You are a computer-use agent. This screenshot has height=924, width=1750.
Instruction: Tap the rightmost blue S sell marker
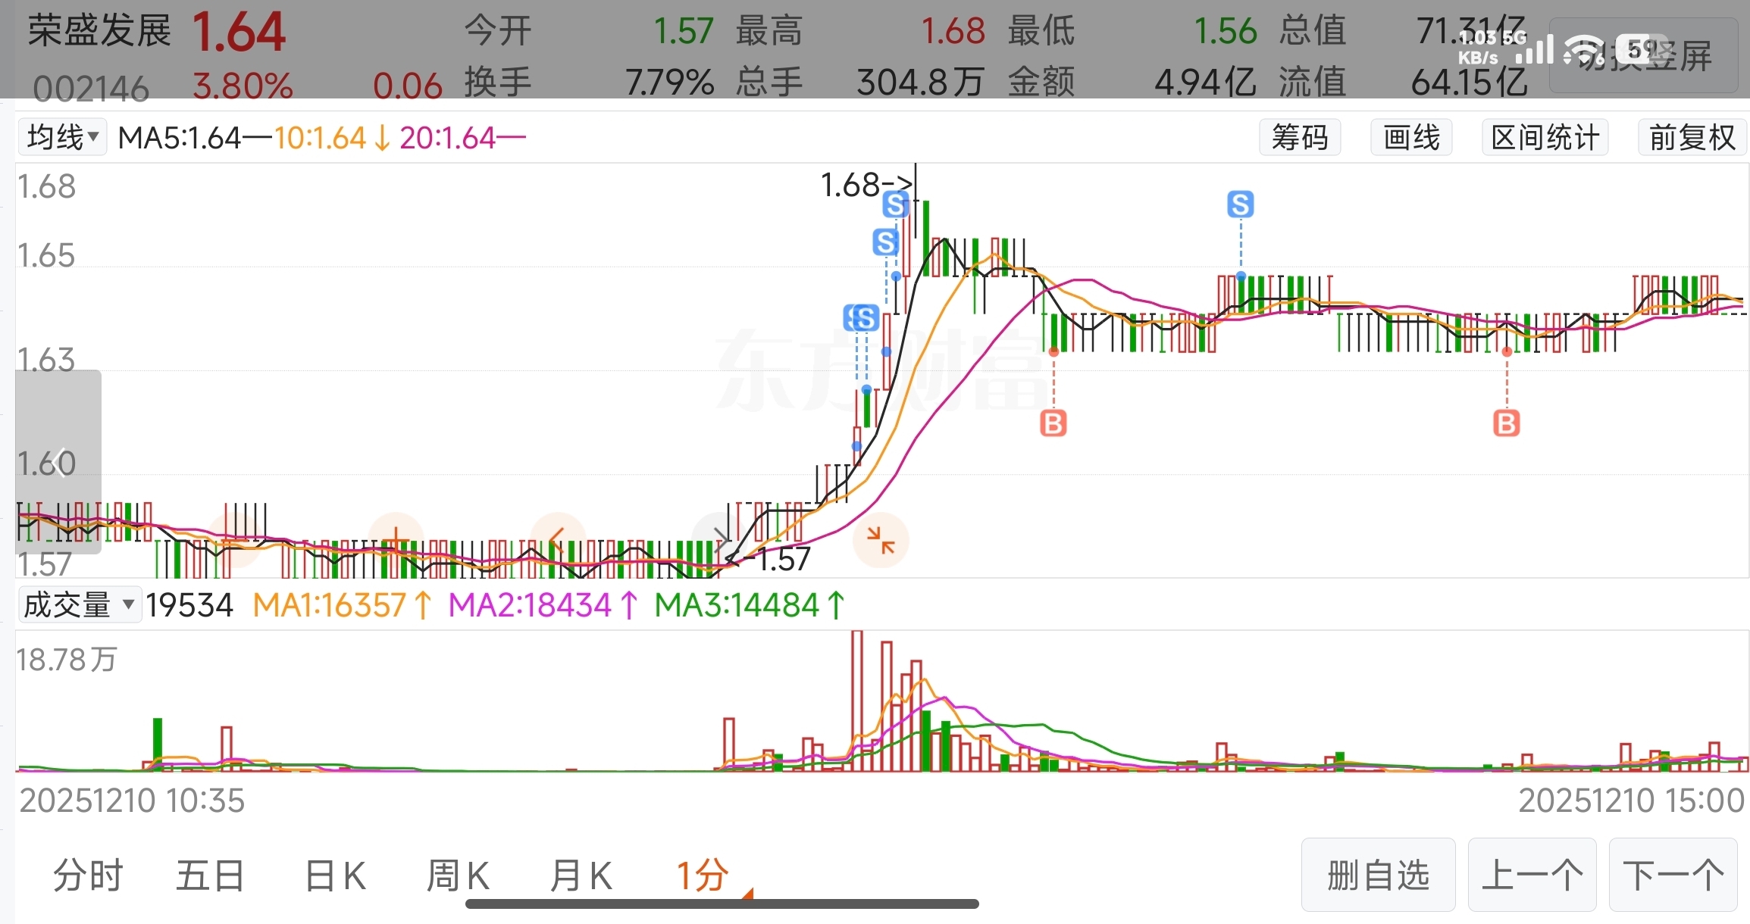tap(1240, 204)
